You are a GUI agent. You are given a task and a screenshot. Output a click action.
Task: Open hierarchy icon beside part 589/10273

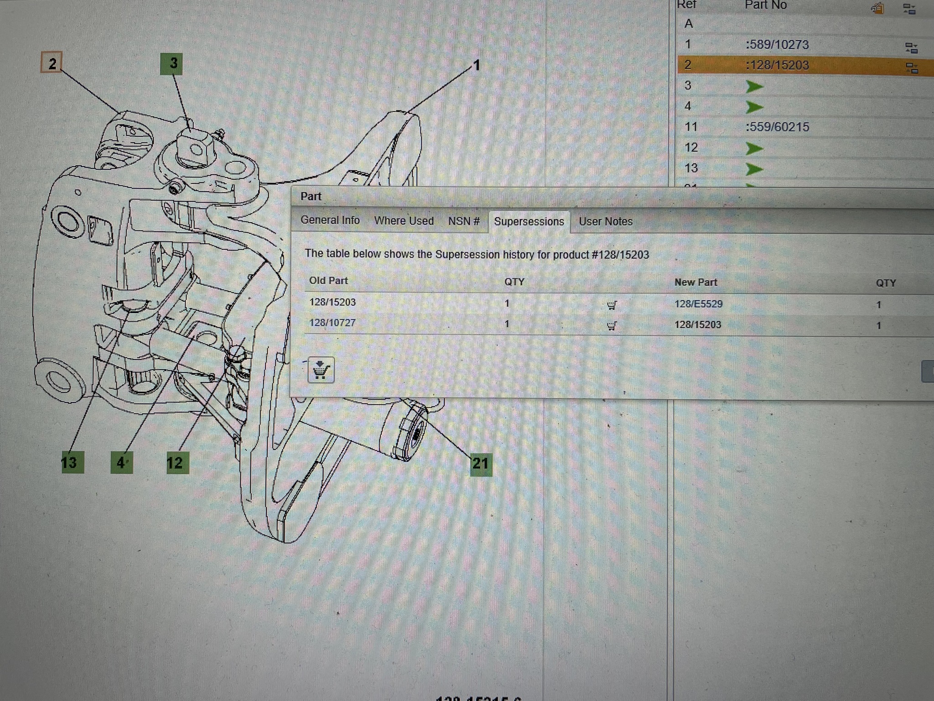[911, 47]
